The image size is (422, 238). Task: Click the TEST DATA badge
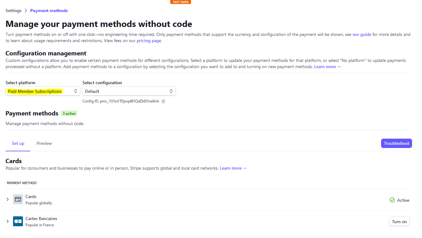[180, 2]
